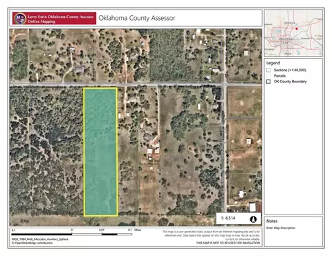Click the 'Legend' heading
The height and width of the screenshot is (256, 332).
tap(273, 63)
